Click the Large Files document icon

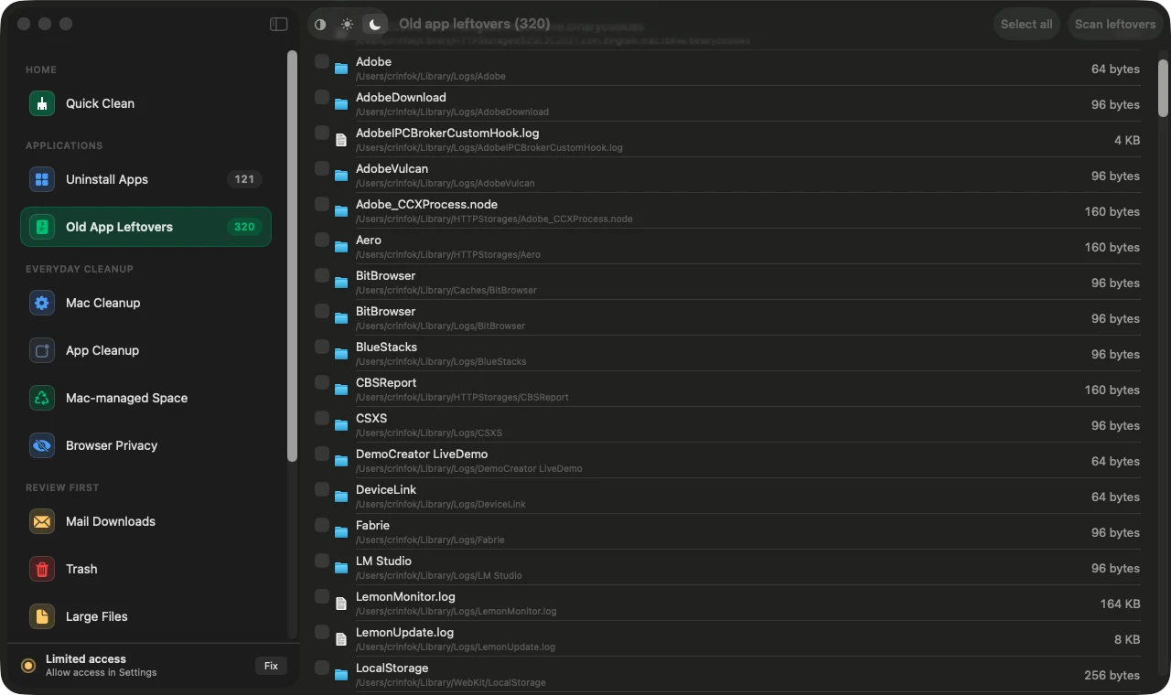click(42, 616)
